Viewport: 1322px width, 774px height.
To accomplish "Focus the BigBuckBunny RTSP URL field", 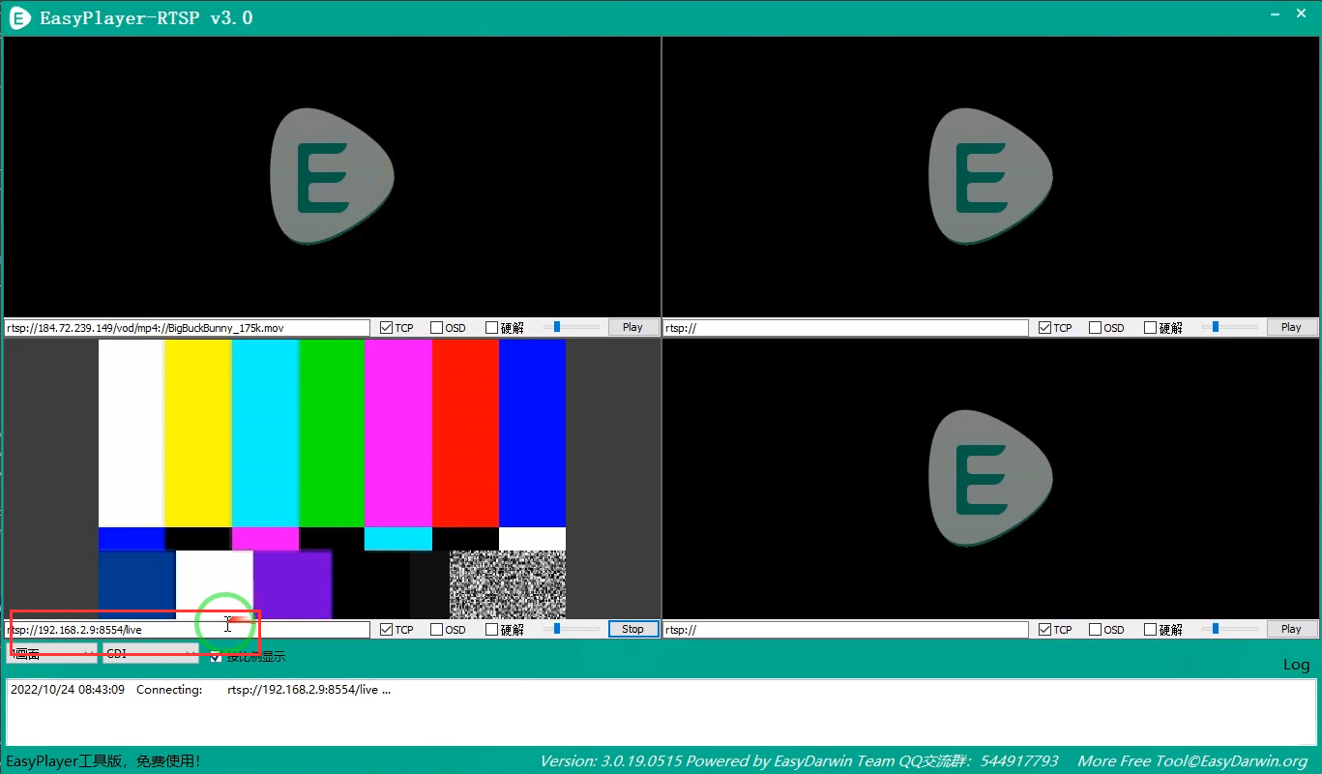I will tap(188, 328).
